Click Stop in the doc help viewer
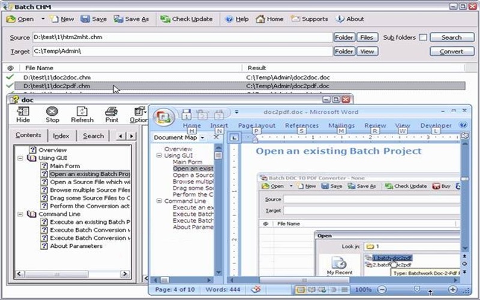The image size is (480, 300). [x=52, y=115]
